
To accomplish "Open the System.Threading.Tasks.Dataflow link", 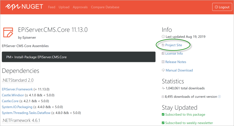I will pos(26,113).
